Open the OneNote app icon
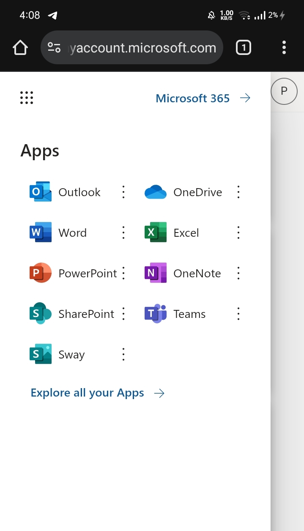The width and height of the screenshot is (304, 531). (x=155, y=273)
